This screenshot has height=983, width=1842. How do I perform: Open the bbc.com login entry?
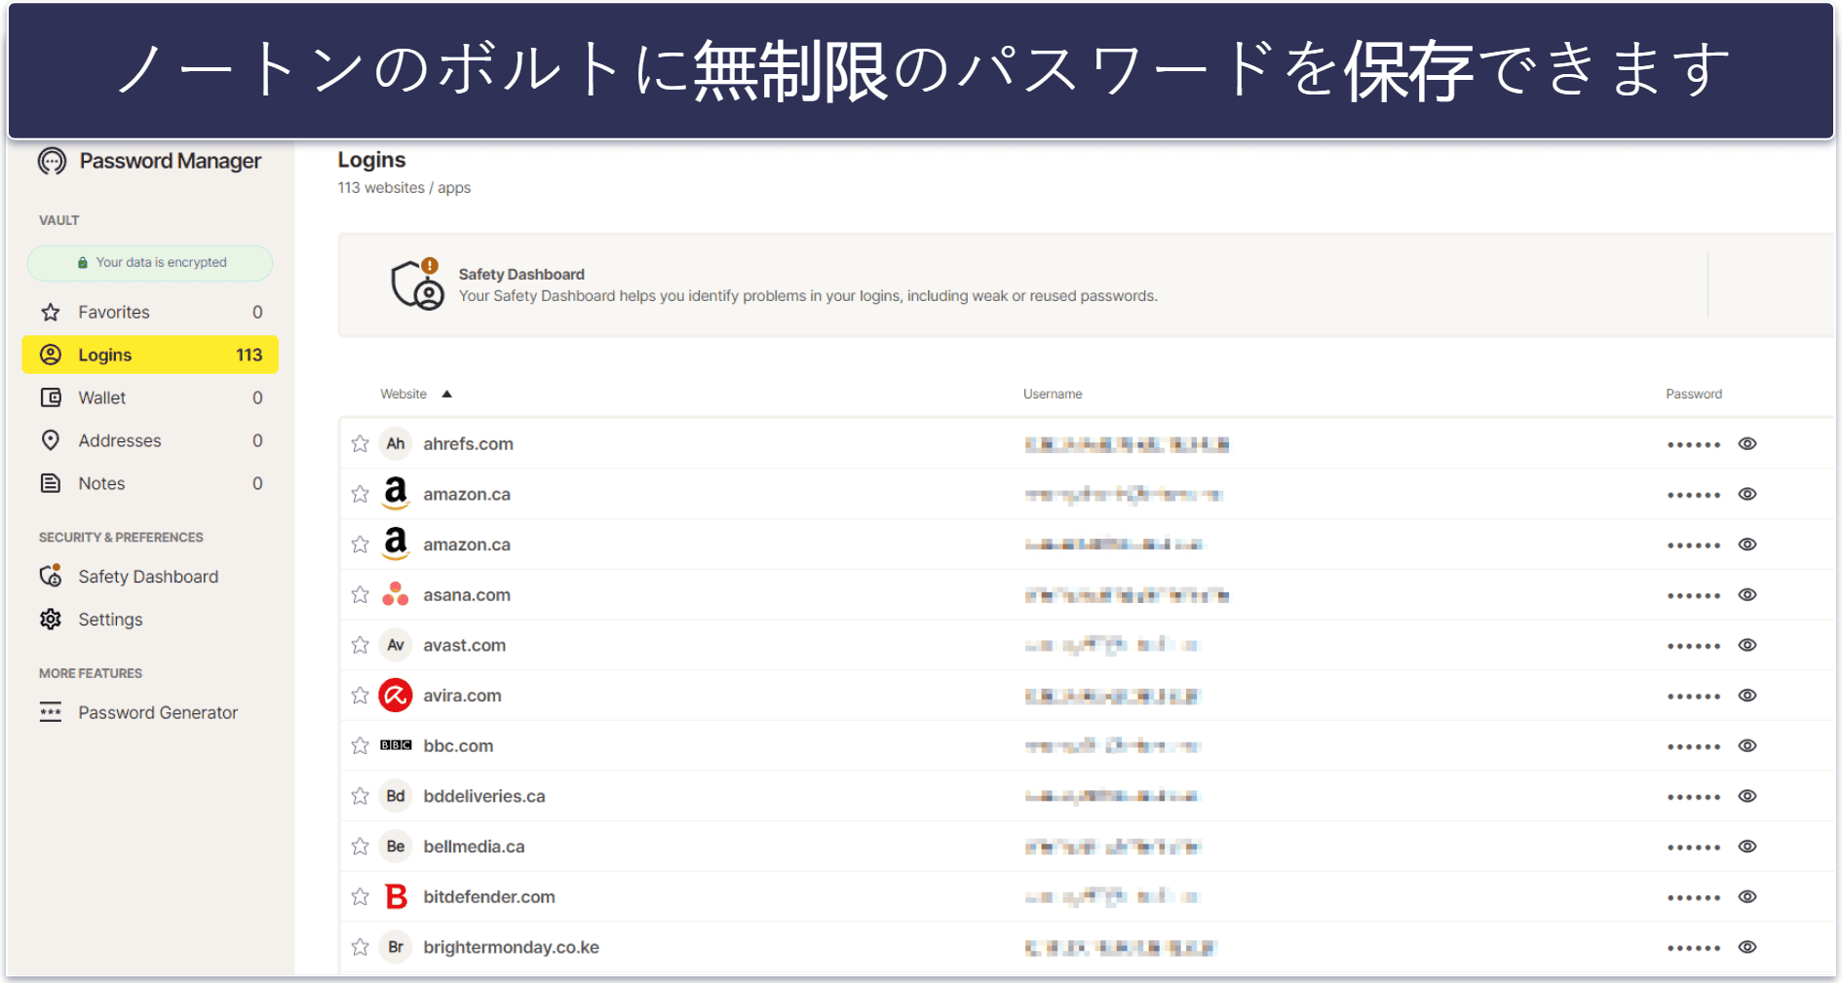coord(1087,745)
